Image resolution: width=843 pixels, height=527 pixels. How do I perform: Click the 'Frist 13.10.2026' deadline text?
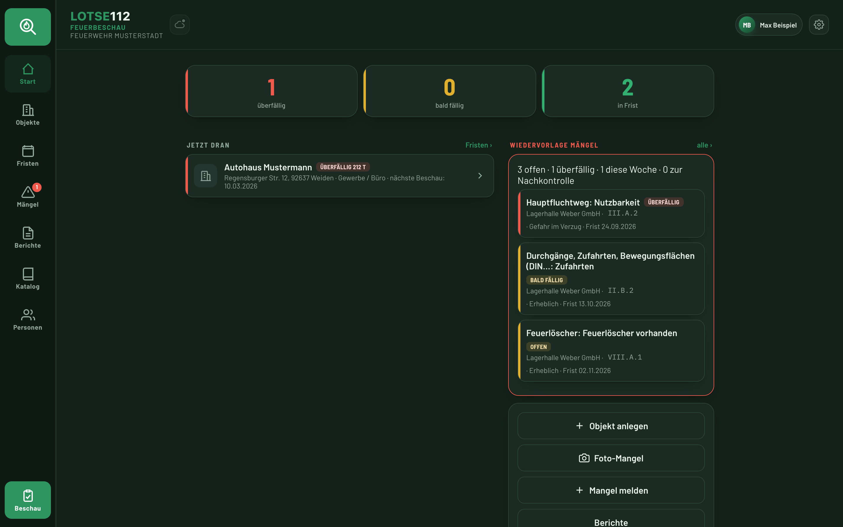click(587, 304)
